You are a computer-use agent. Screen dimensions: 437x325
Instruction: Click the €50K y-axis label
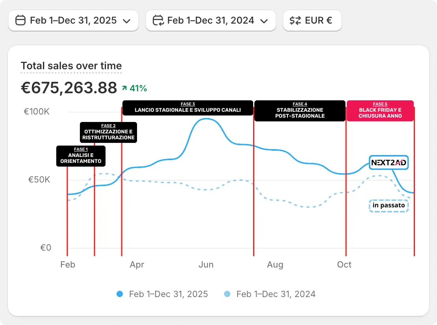39,180
